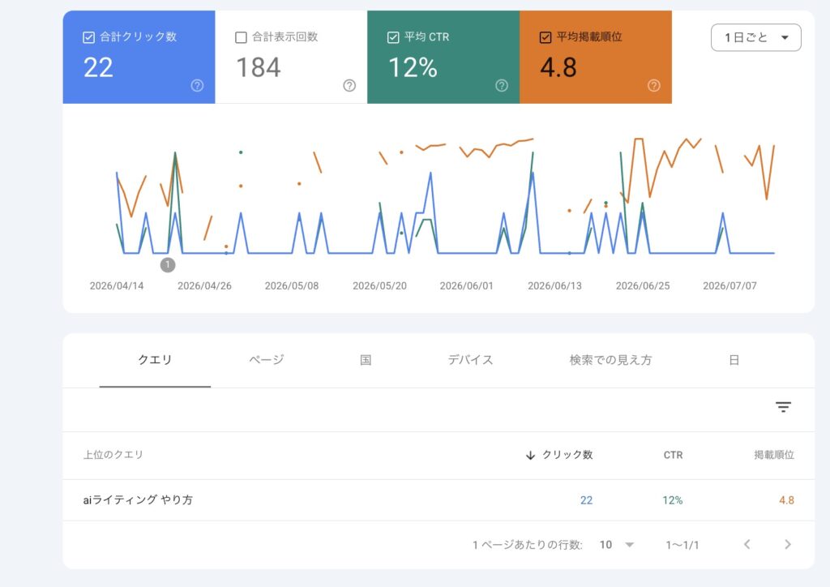Switch to the ページ tab

coord(266,360)
